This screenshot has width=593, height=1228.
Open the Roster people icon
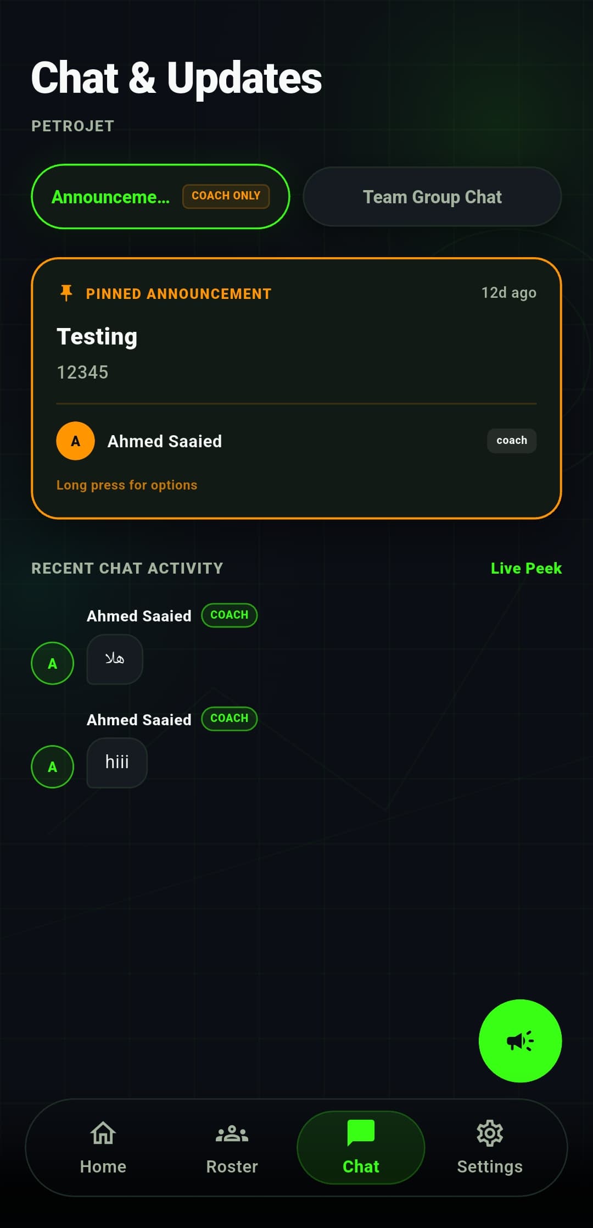coord(232,1133)
